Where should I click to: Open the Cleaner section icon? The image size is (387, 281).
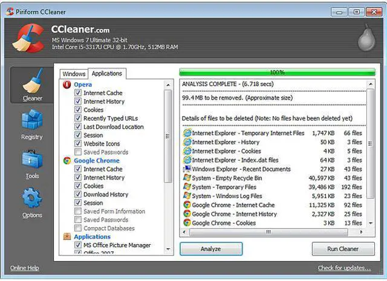pyautogui.click(x=32, y=81)
